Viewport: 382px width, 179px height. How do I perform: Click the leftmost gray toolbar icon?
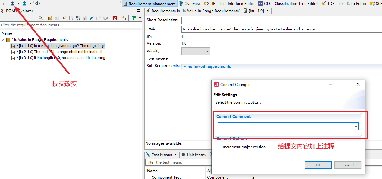(4, 3)
